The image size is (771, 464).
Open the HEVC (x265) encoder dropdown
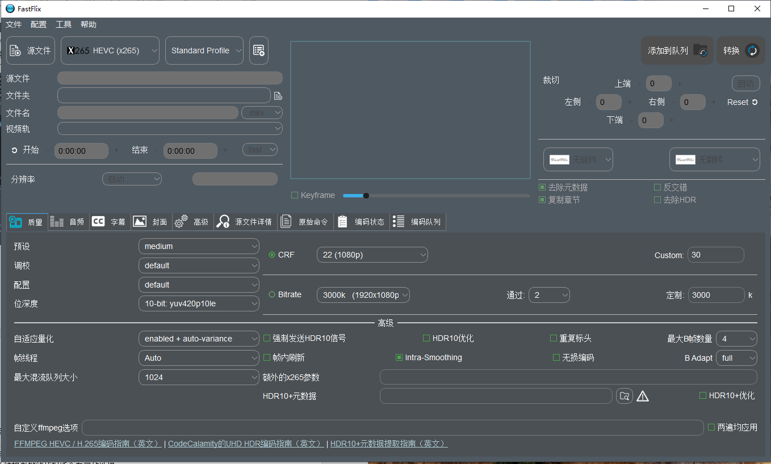click(x=110, y=50)
